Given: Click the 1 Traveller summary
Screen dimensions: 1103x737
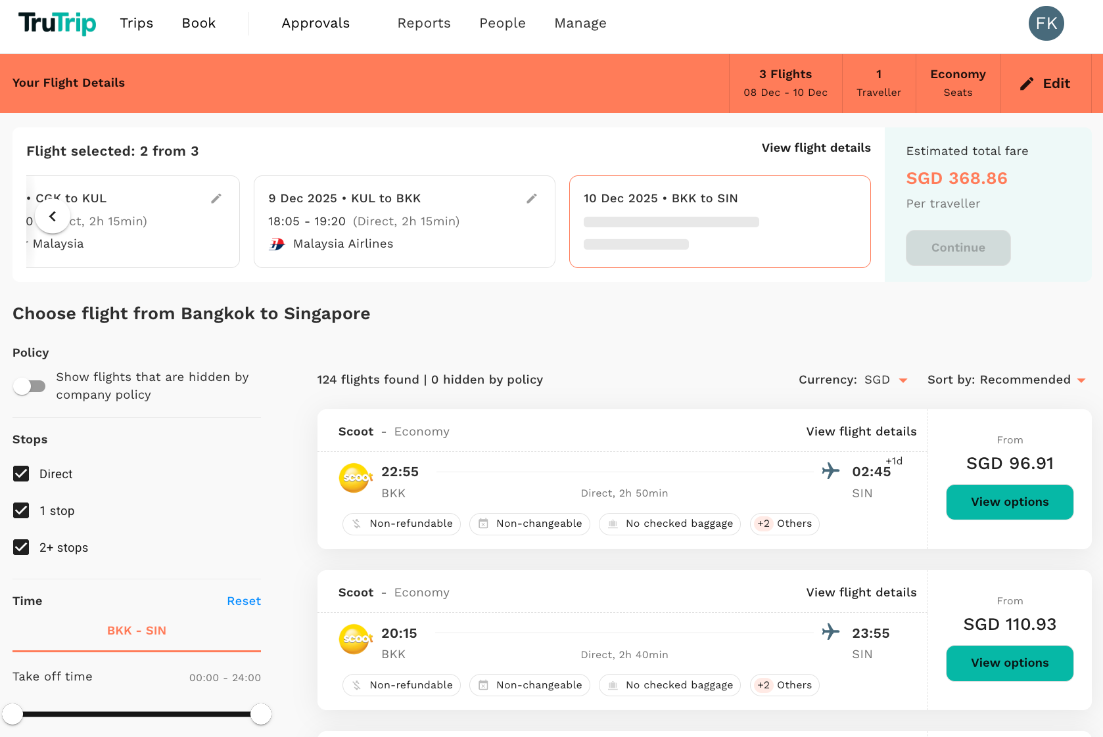Looking at the screenshot, I should [x=879, y=83].
